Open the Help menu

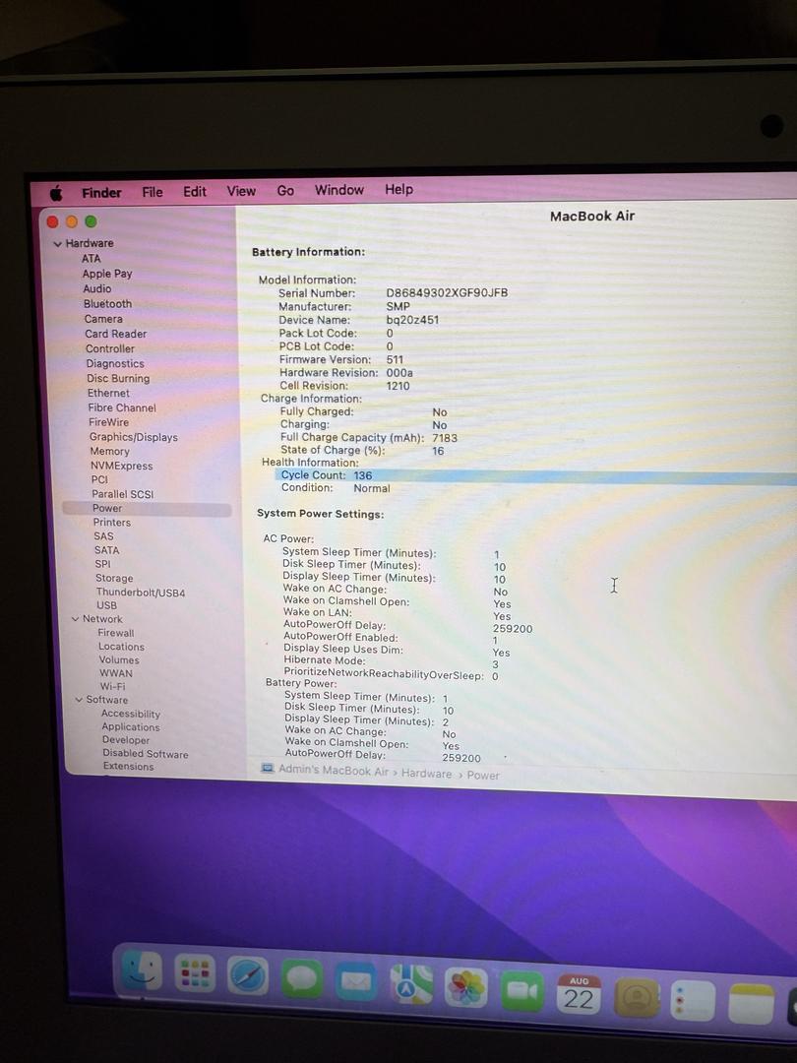[399, 189]
